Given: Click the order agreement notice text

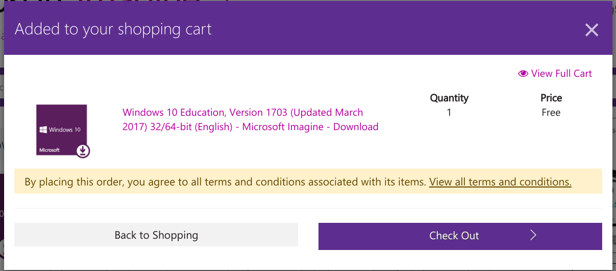Looking at the screenshot, I should [x=225, y=182].
